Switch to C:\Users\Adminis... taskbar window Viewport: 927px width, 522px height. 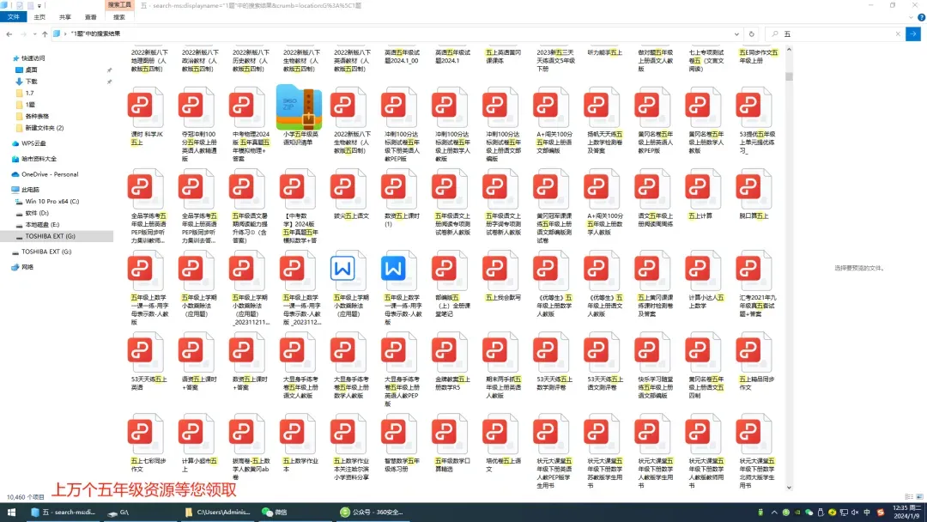point(218,513)
